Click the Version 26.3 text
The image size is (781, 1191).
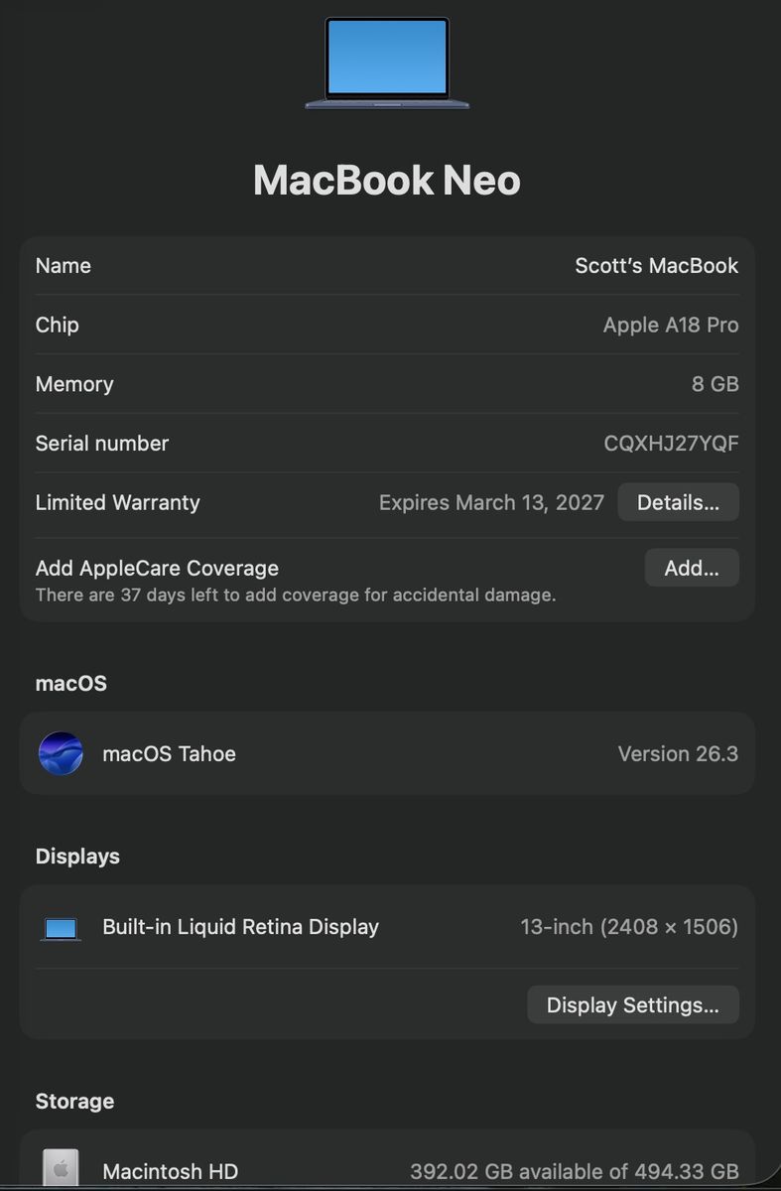point(678,754)
